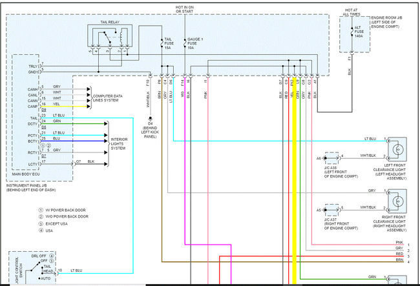The image size is (420, 286).
Task: Click the W/O POWER BACK DOOR legend note
Action: [63, 216]
